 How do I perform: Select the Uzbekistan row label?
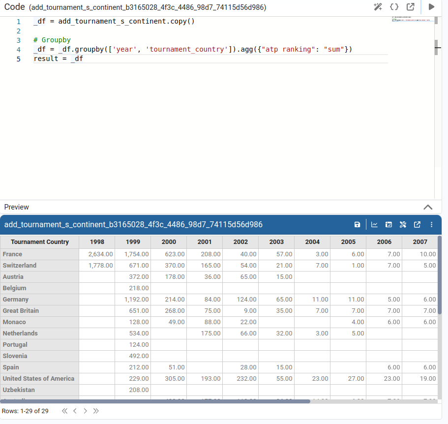[x=40, y=390]
